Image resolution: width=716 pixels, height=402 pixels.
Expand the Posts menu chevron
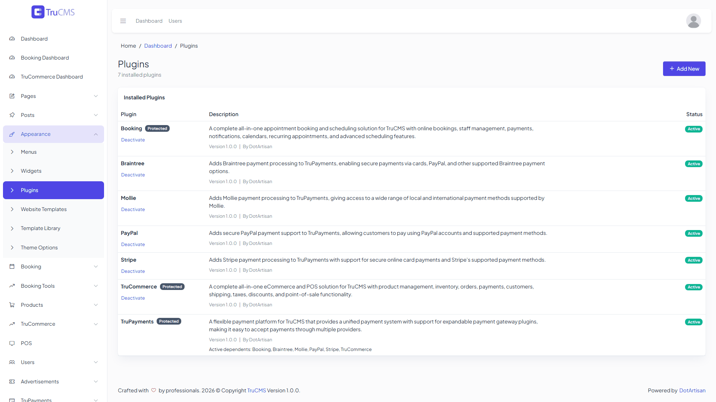point(96,115)
